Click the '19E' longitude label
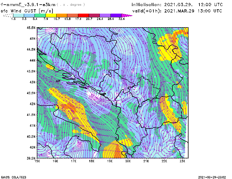This screenshot has height=179, width=232. 110,161
